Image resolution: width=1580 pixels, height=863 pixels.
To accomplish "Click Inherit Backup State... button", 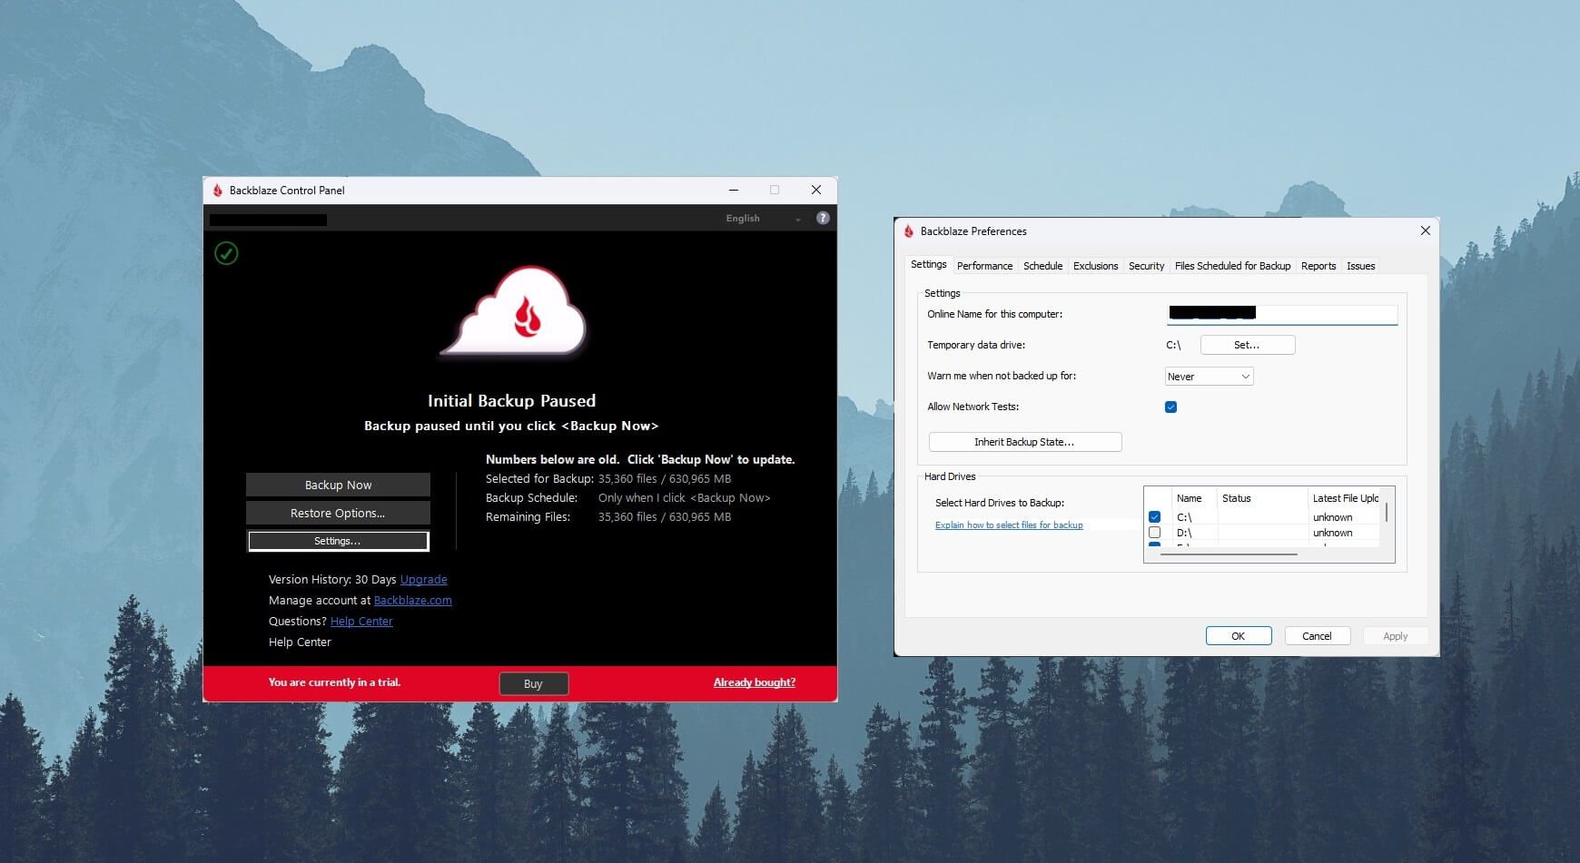I will (x=1024, y=442).
